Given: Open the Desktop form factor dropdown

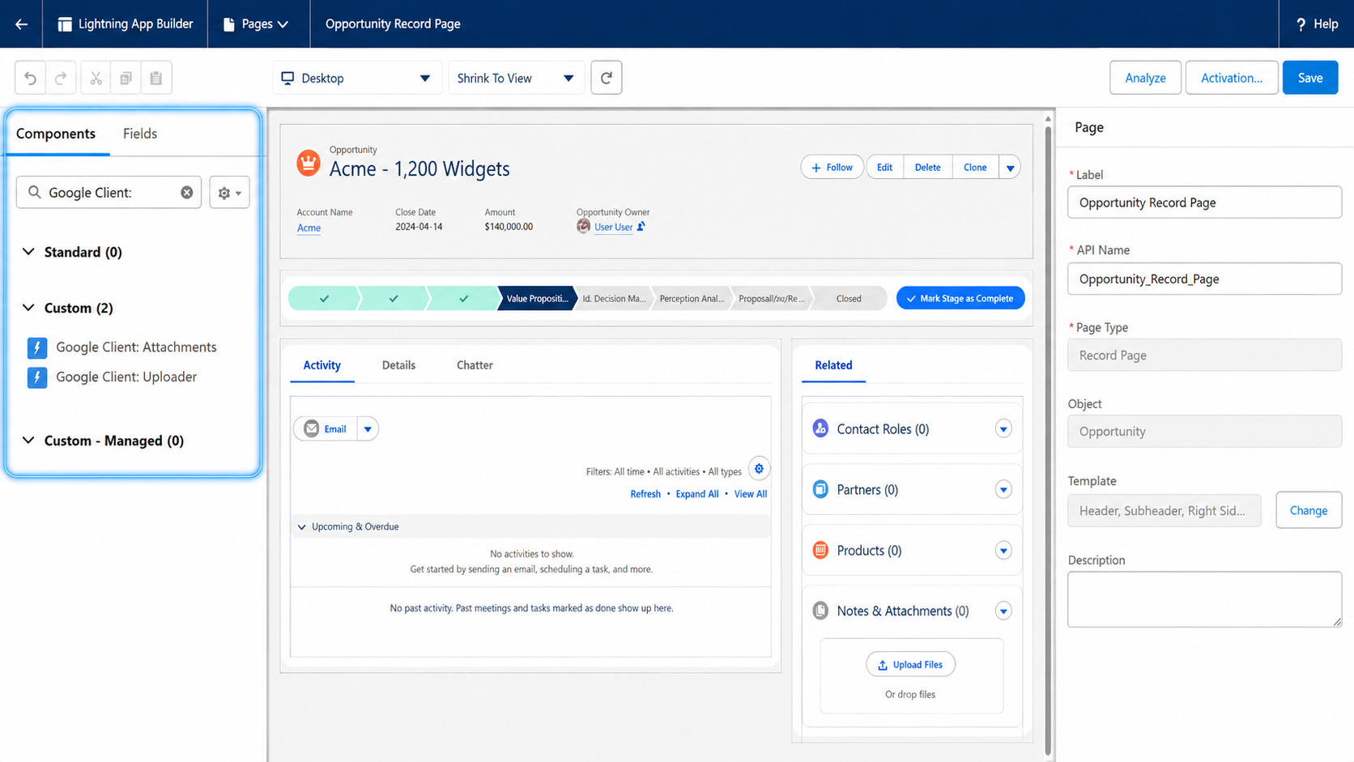Looking at the screenshot, I should 356,78.
